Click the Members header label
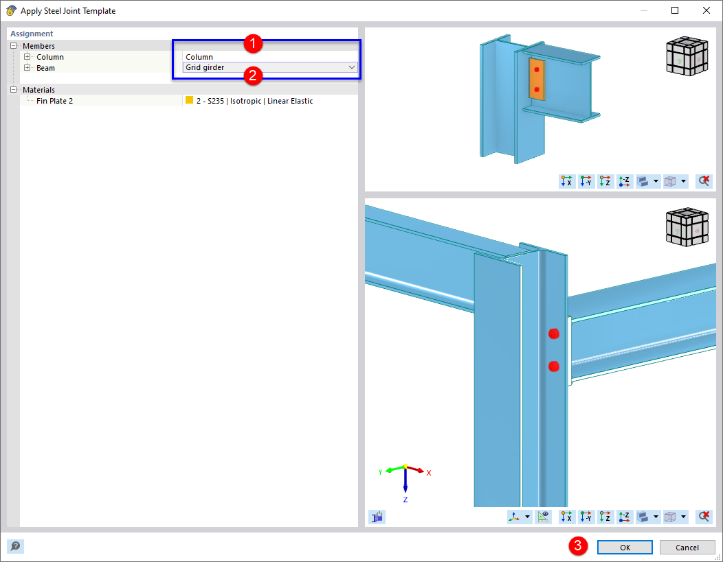Image resolution: width=723 pixels, height=562 pixels. 38,46
